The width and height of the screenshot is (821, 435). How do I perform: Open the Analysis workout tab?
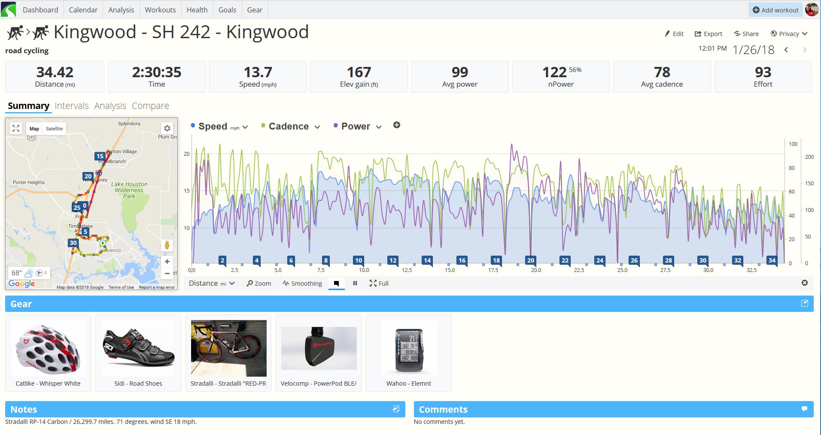110,106
